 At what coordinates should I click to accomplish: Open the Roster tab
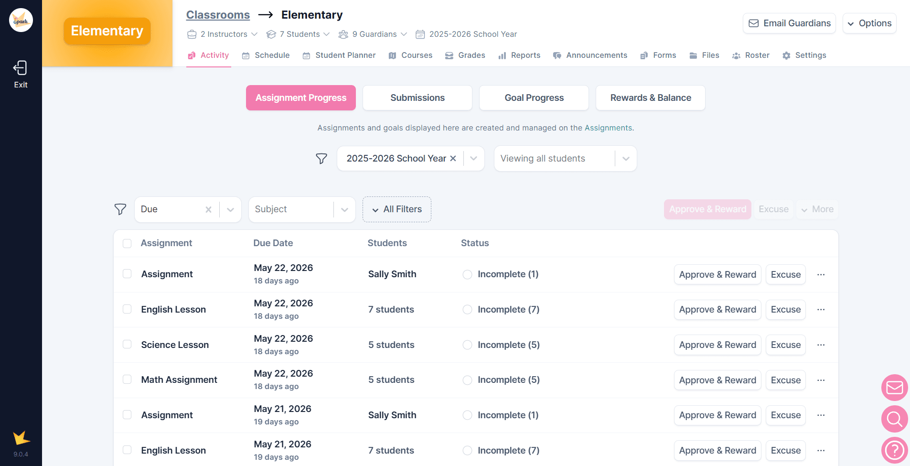click(x=751, y=55)
